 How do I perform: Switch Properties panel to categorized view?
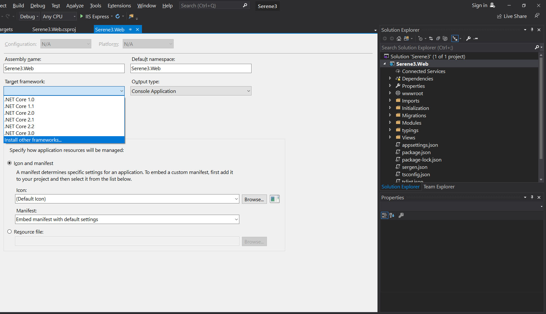point(385,215)
